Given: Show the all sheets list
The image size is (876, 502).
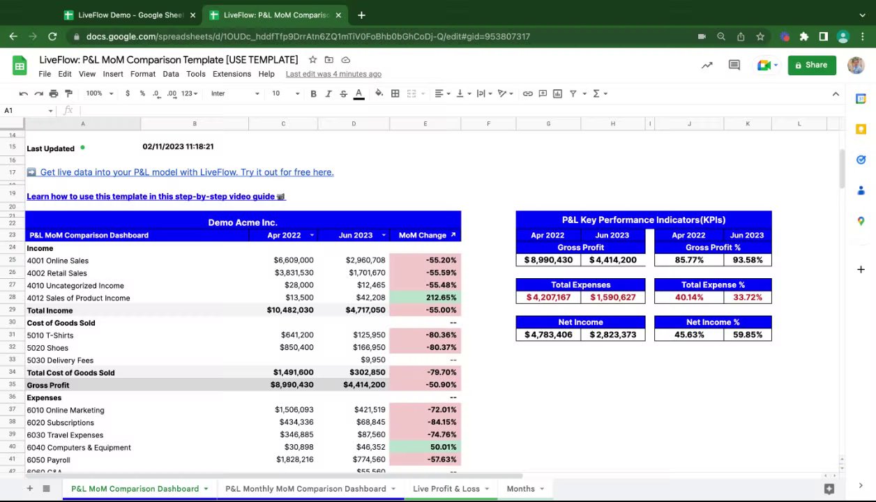Looking at the screenshot, I should (x=46, y=489).
